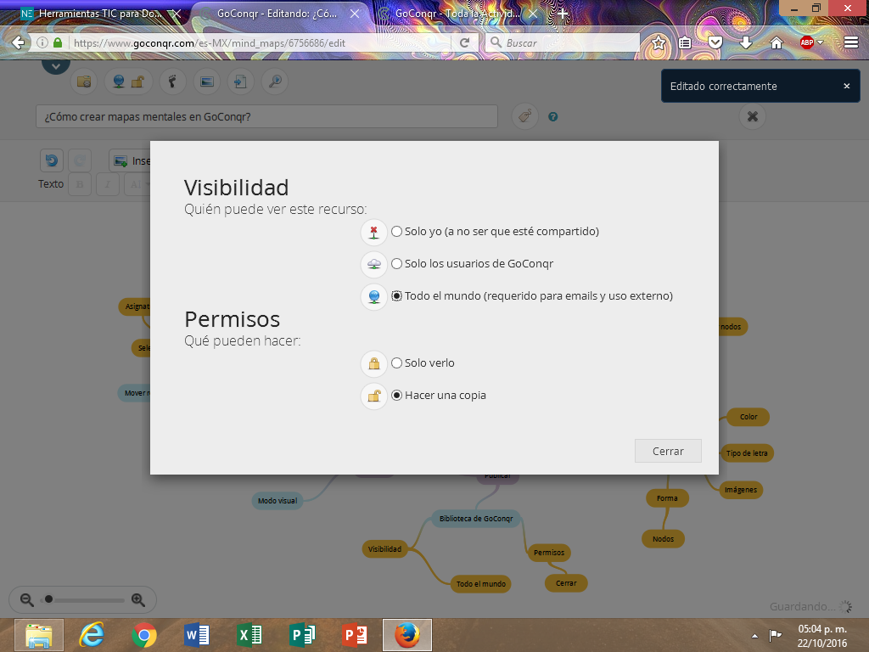Open Firefox downloads arrow icon
869x652 pixels.
coord(746,42)
